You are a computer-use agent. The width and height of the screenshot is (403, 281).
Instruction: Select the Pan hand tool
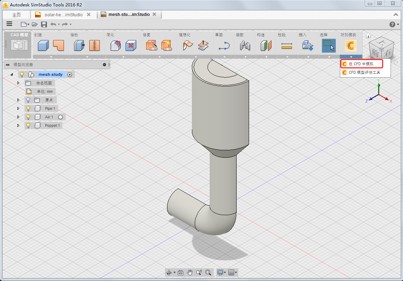point(190,272)
